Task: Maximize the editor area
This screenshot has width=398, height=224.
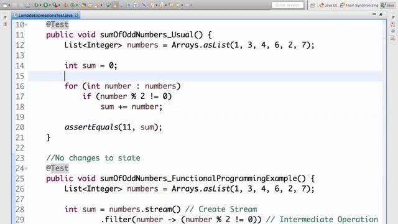Action: click(x=381, y=14)
